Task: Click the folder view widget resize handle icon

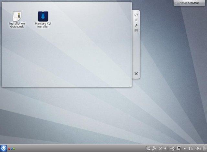Action: [x=136, y=15]
